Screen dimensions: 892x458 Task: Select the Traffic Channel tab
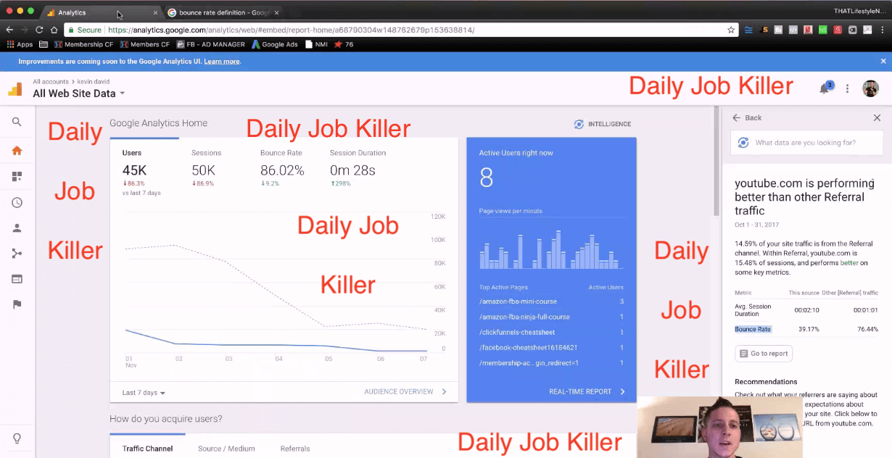(x=148, y=449)
